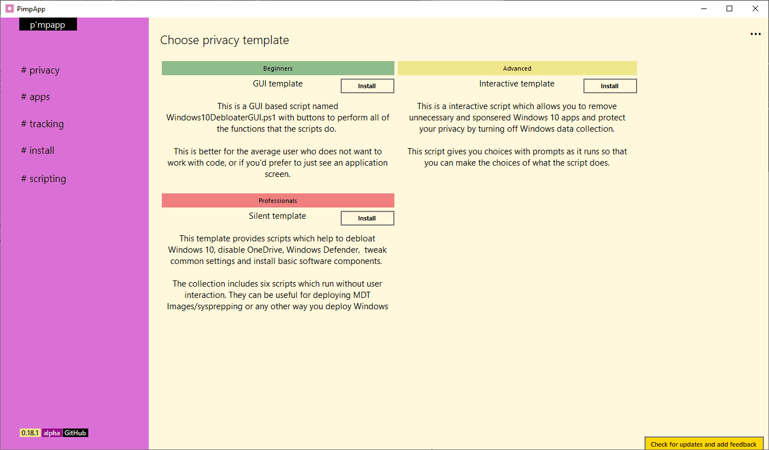Navigate to the privacy section
The height and width of the screenshot is (450, 769).
40,70
